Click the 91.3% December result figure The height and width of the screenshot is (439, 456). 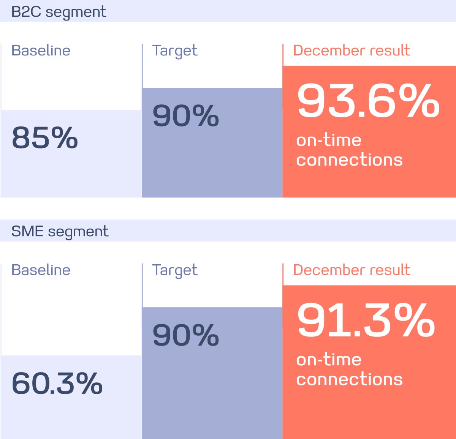click(366, 321)
